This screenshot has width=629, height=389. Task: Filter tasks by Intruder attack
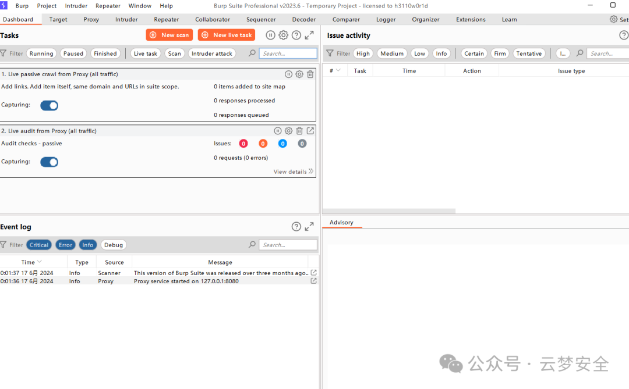click(212, 53)
